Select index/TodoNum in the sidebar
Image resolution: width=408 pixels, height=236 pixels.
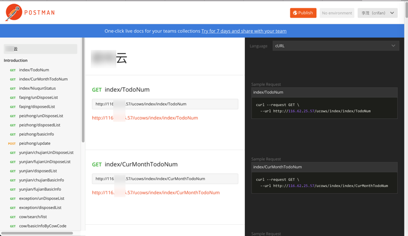pos(34,70)
